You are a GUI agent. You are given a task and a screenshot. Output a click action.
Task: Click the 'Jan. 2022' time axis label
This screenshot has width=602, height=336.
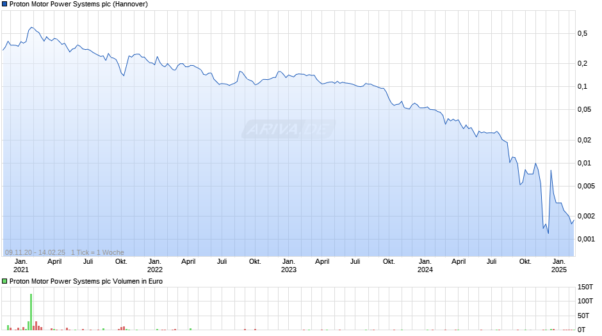[x=155, y=266]
